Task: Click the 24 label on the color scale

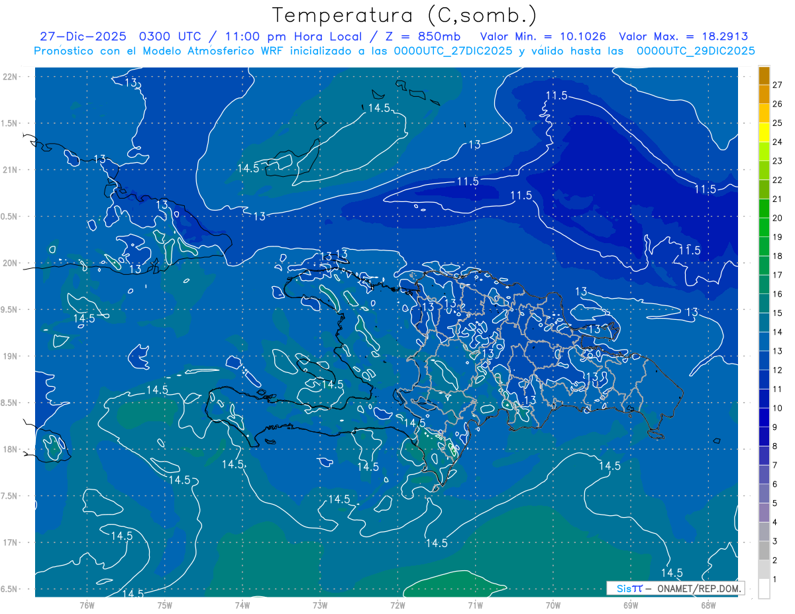Action: click(x=778, y=142)
